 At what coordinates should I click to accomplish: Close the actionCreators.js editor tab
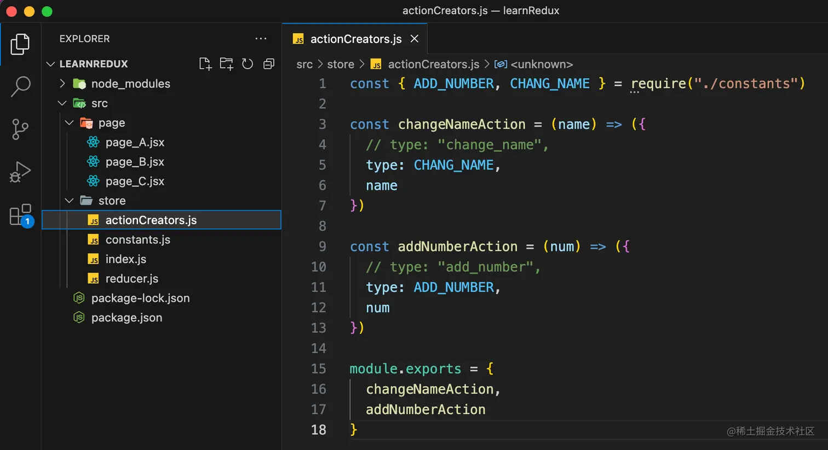415,39
